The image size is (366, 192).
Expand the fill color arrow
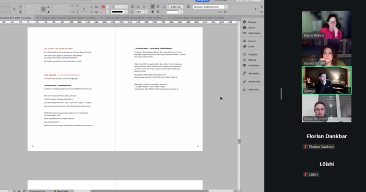tap(107, 7)
